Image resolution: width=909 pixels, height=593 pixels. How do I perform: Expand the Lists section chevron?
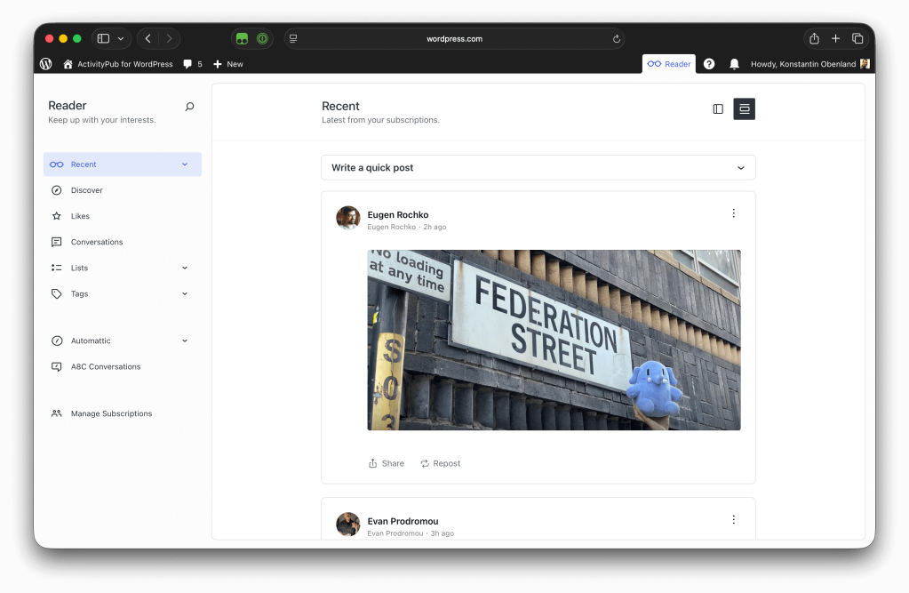185,268
